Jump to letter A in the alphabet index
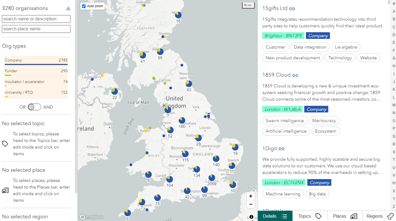 394,11
